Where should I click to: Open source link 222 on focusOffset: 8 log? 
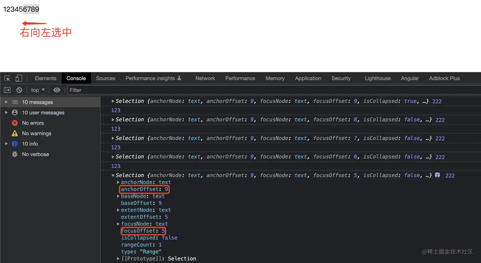tap(440, 120)
